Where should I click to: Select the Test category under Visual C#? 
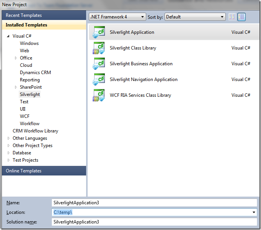(x=24, y=102)
